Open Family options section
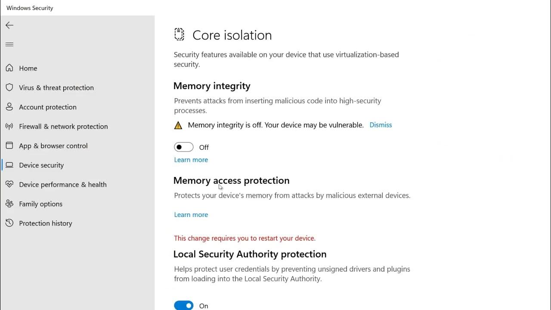The height and width of the screenshot is (310, 551). pyautogui.click(x=41, y=204)
